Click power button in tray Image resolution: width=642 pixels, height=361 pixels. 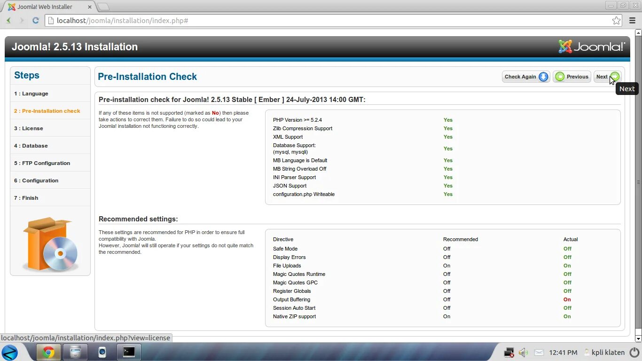click(634, 352)
